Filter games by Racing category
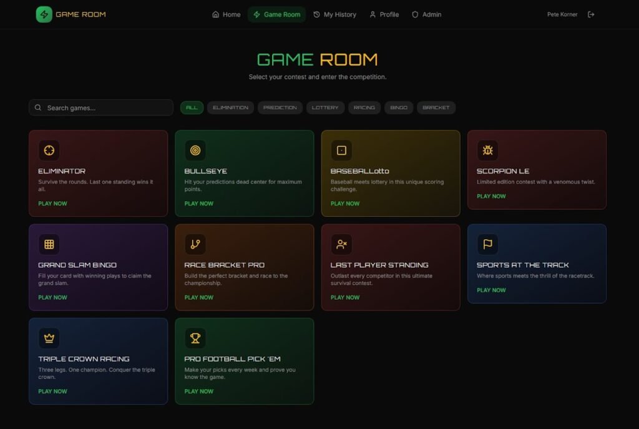 pyautogui.click(x=364, y=107)
